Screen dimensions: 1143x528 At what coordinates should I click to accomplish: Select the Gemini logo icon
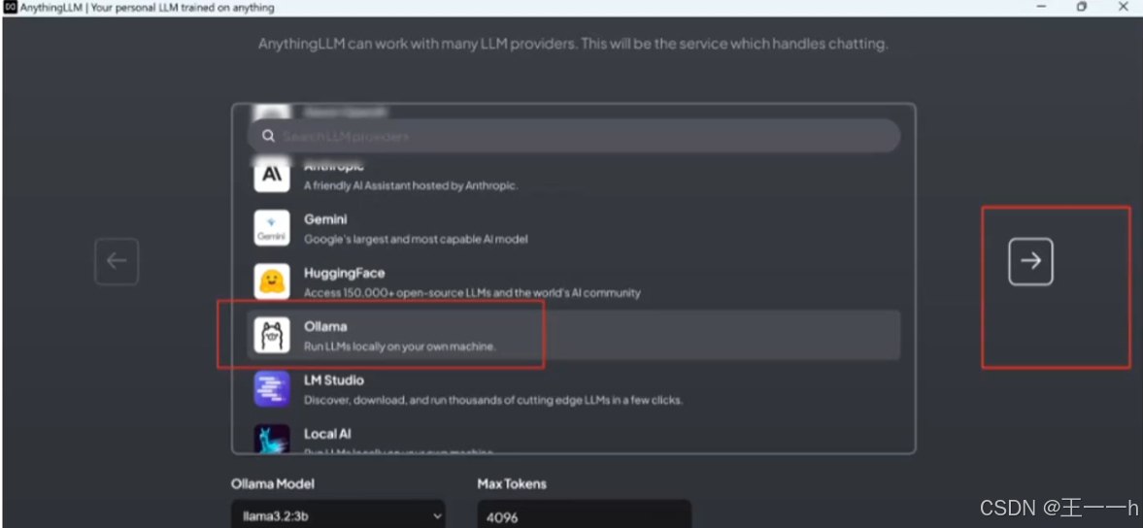(272, 228)
